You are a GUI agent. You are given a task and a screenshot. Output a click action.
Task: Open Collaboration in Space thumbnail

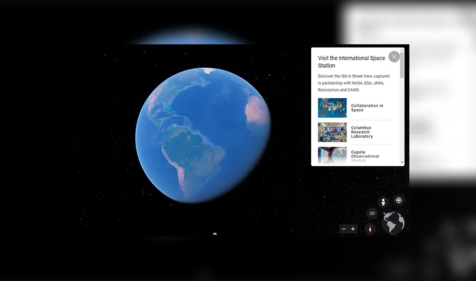click(x=332, y=108)
